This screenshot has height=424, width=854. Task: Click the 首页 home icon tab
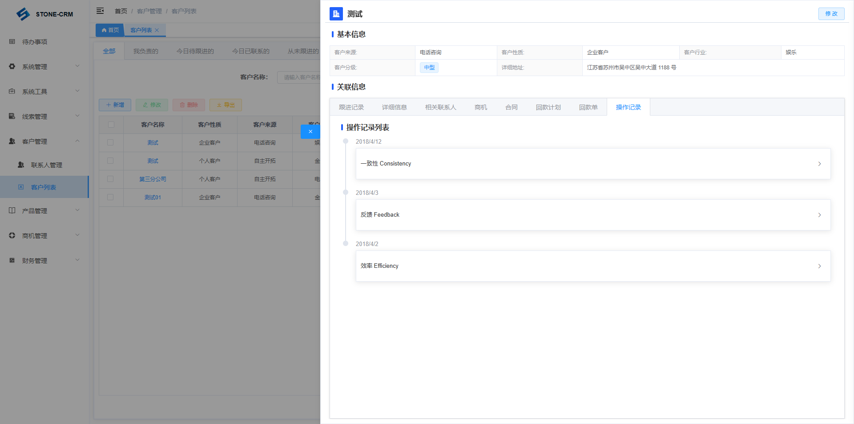pos(110,30)
